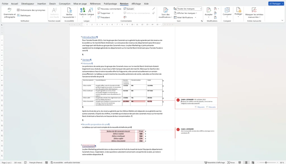Switch to the Mise en page tab
Viewport: 286px width, 164px height.
[80, 4]
